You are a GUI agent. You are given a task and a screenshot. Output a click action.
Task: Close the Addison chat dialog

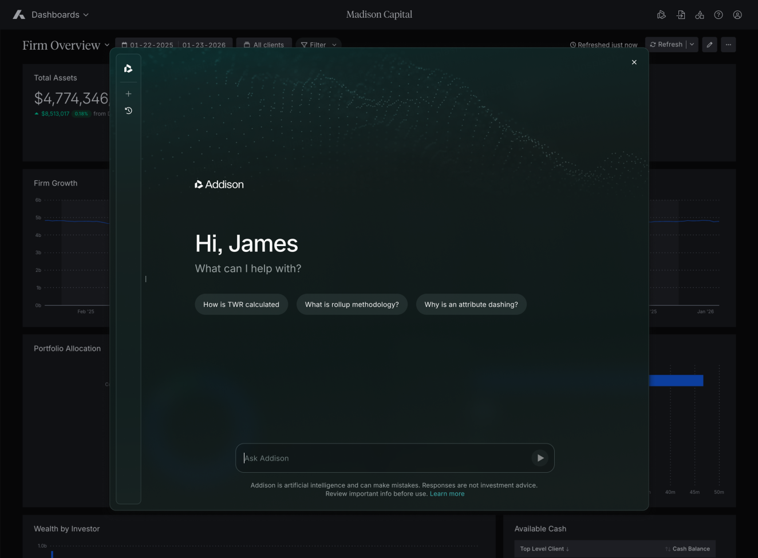634,62
